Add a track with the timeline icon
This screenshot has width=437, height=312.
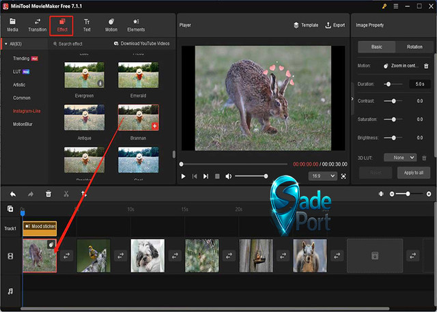[10, 209]
